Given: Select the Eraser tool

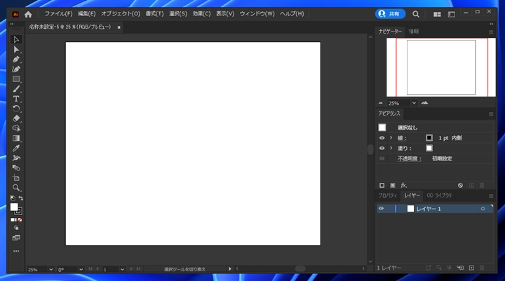Looking at the screenshot, I should tap(16, 118).
